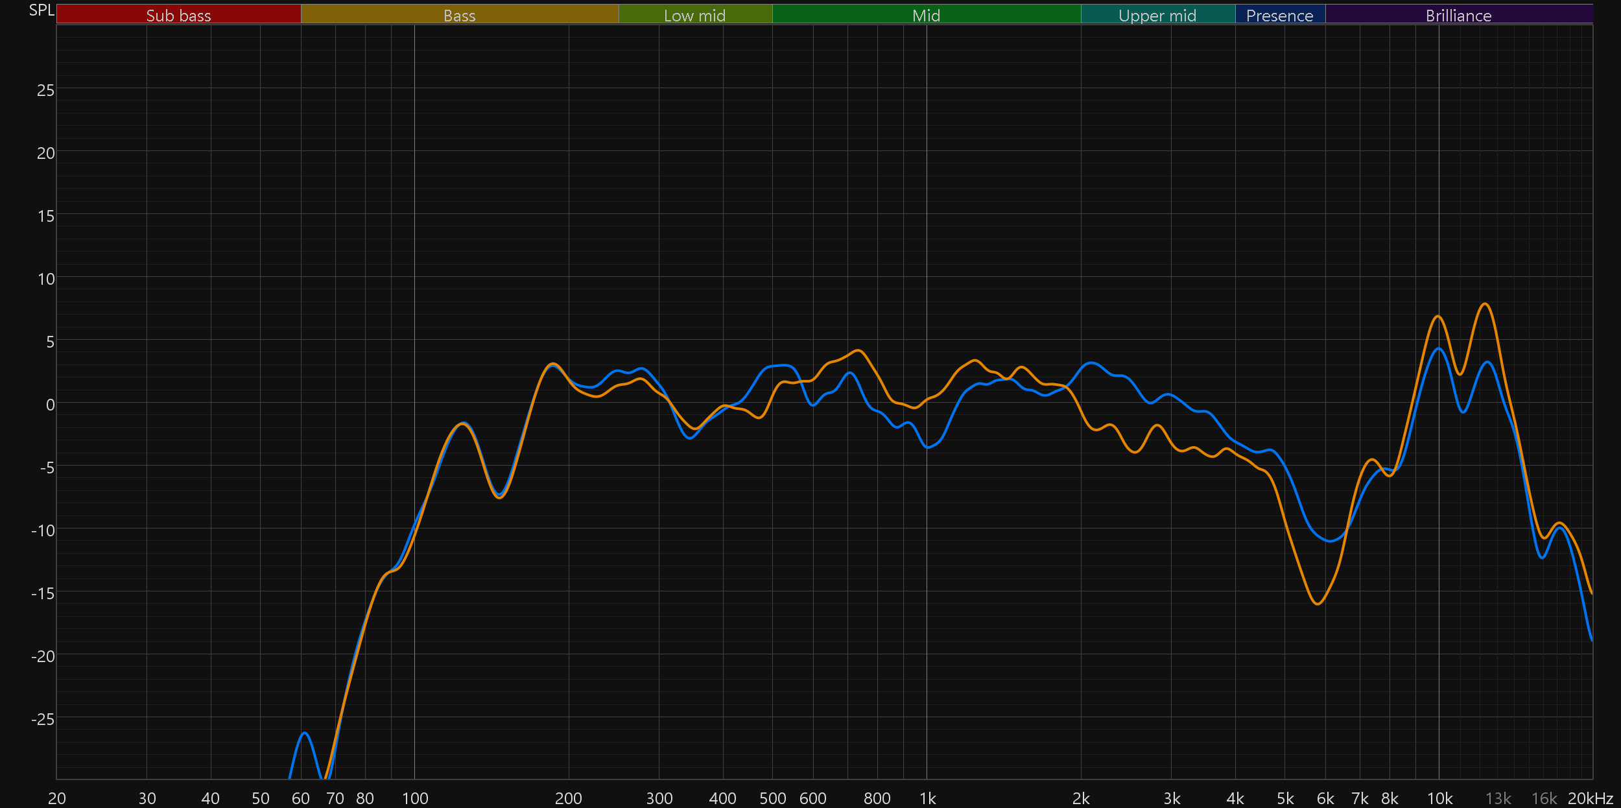Select the Mid band header

(926, 15)
